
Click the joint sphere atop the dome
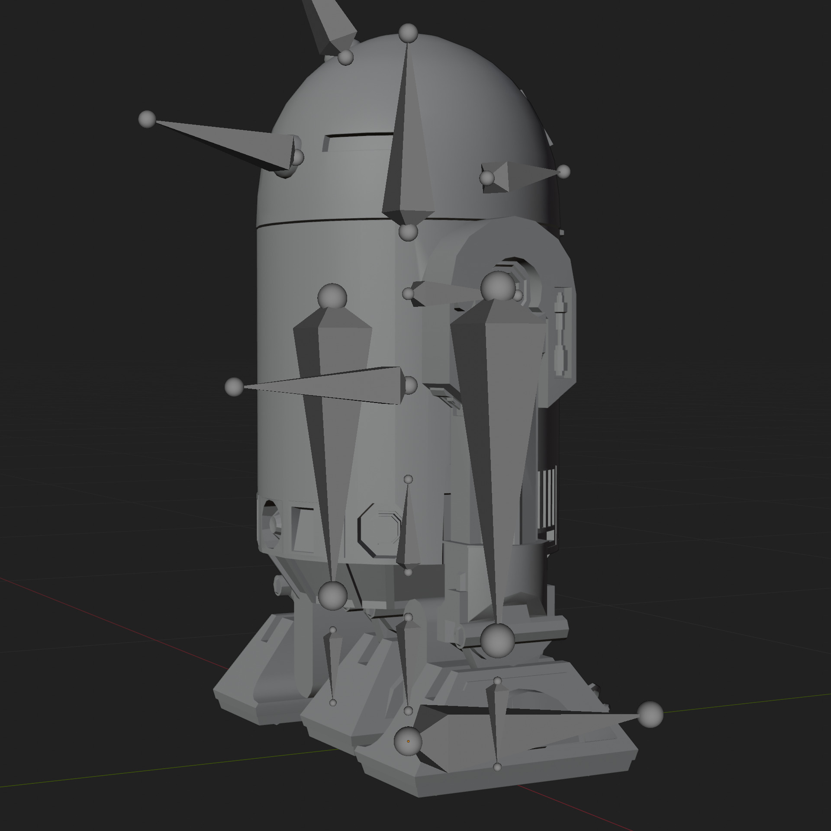(408, 33)
